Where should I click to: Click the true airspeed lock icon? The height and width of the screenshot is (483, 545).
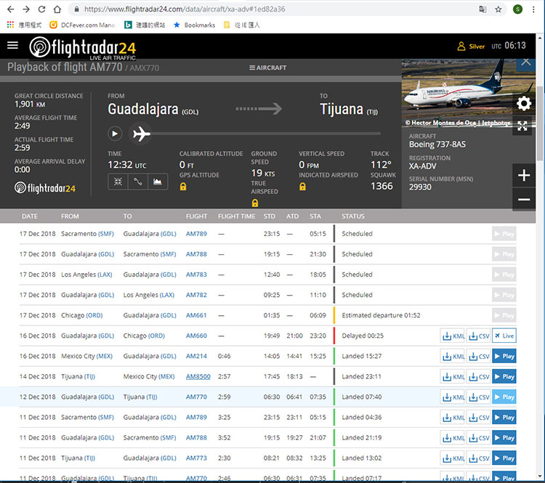click(255, 203)
